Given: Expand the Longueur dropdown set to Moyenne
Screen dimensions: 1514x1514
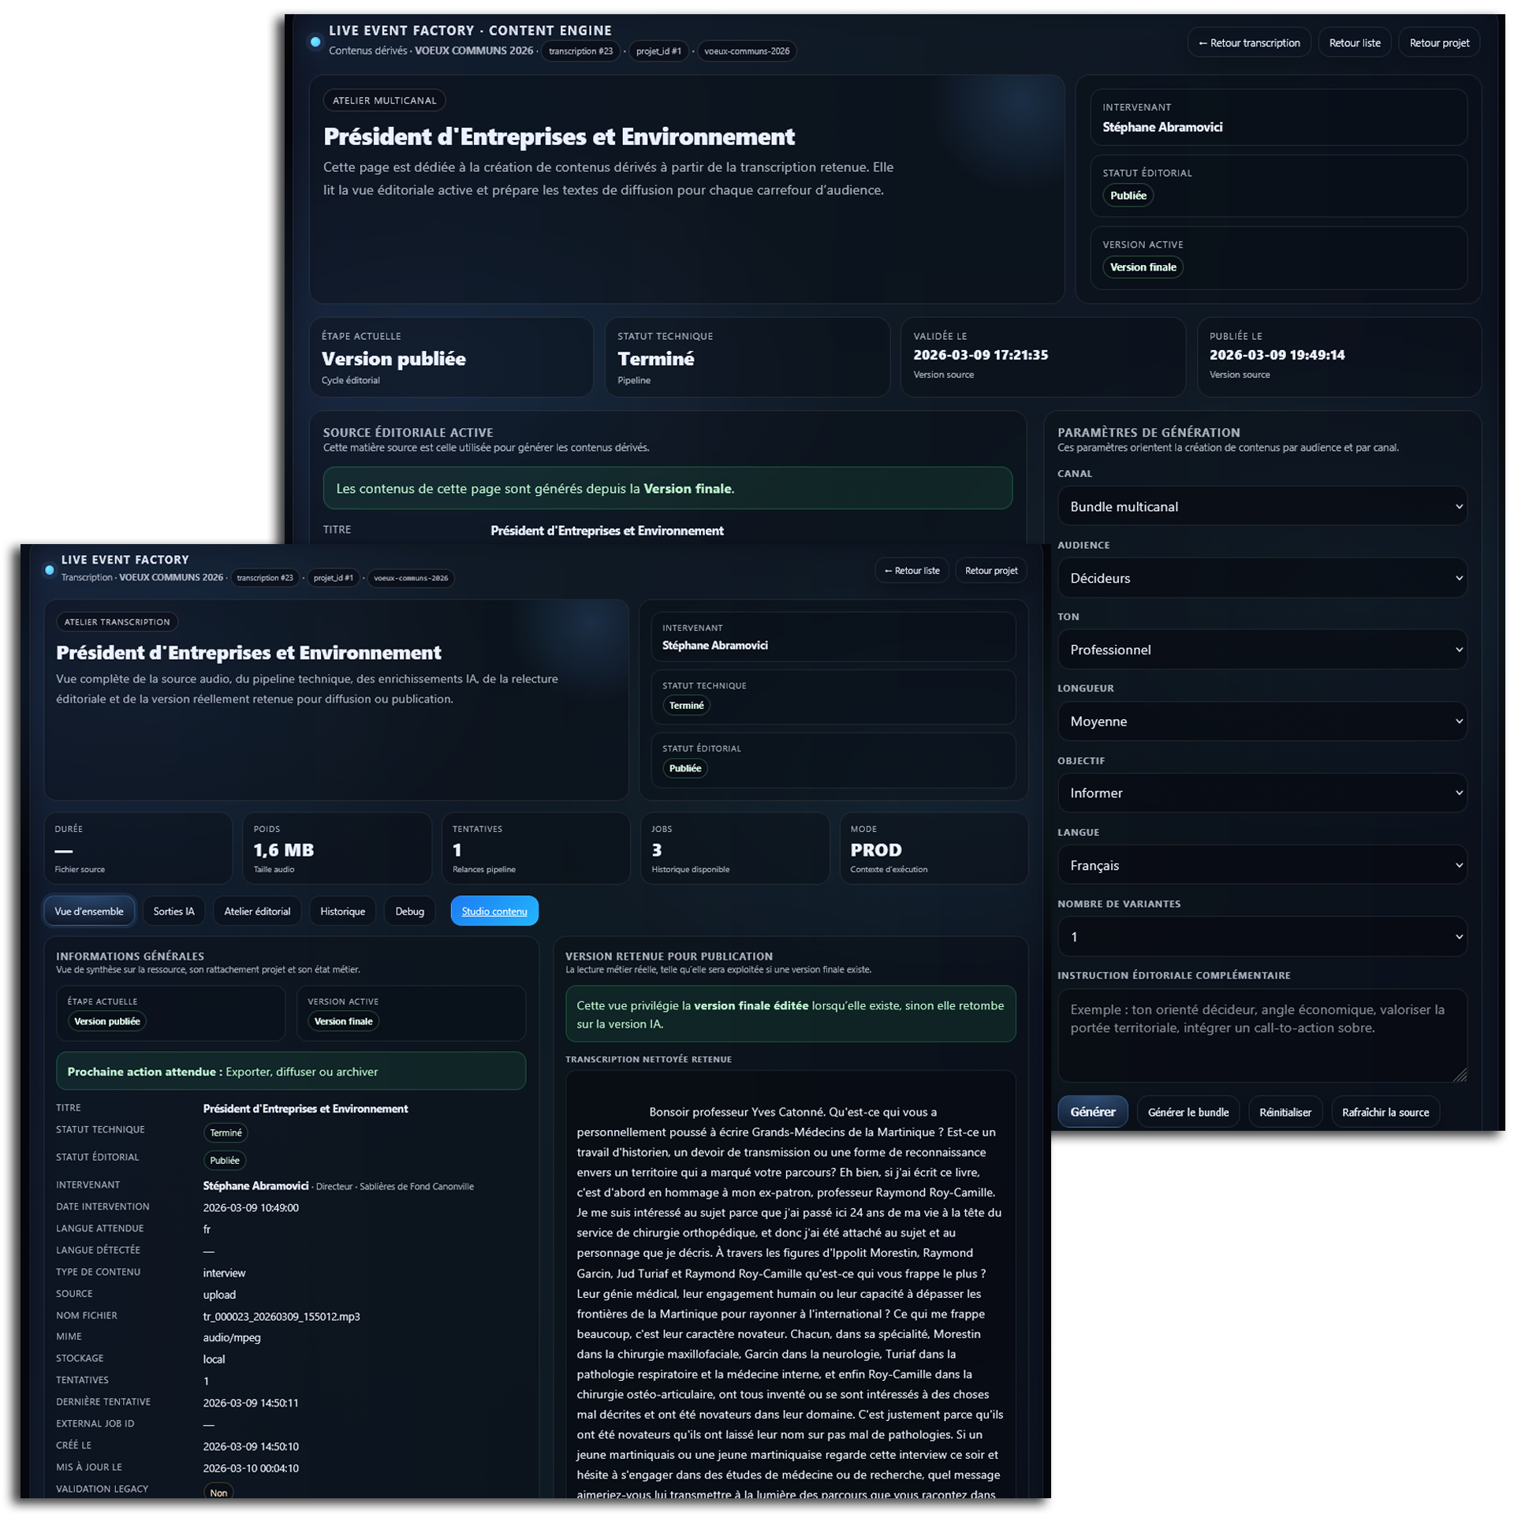Looking at the screenshot, I should [x=1261, y=722].
